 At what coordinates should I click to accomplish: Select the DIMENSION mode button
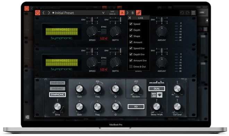(x=58, y=83)
